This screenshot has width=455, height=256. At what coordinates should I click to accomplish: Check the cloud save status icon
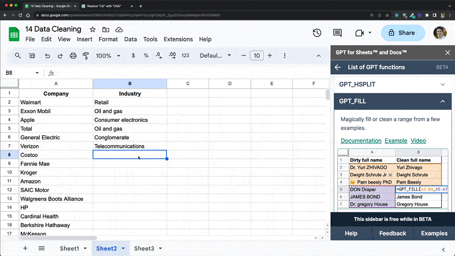point(119,29)
